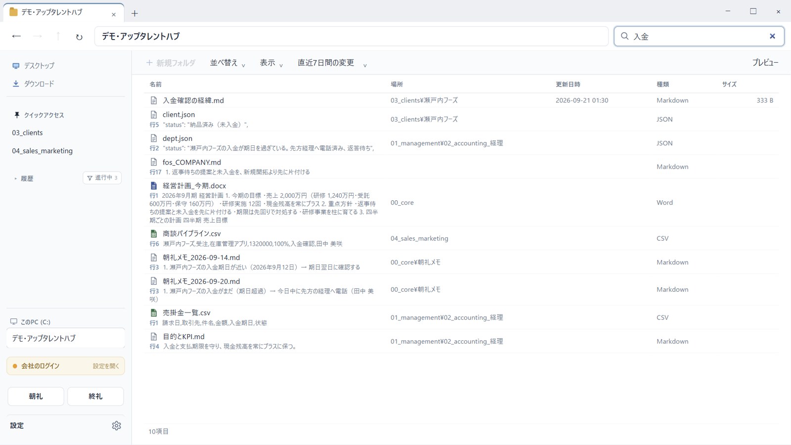Open 03_clients quick access folder
Screen dimensions: 791x445
[28, 133]
